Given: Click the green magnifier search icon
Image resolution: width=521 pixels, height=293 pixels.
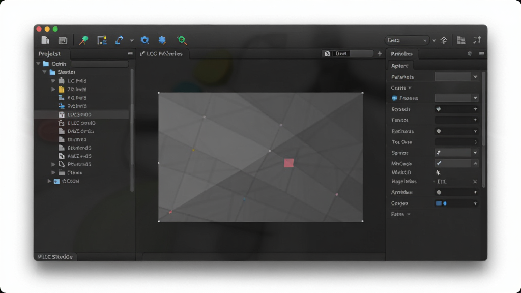Looking at the screenshot, I should tap(182, 40).
